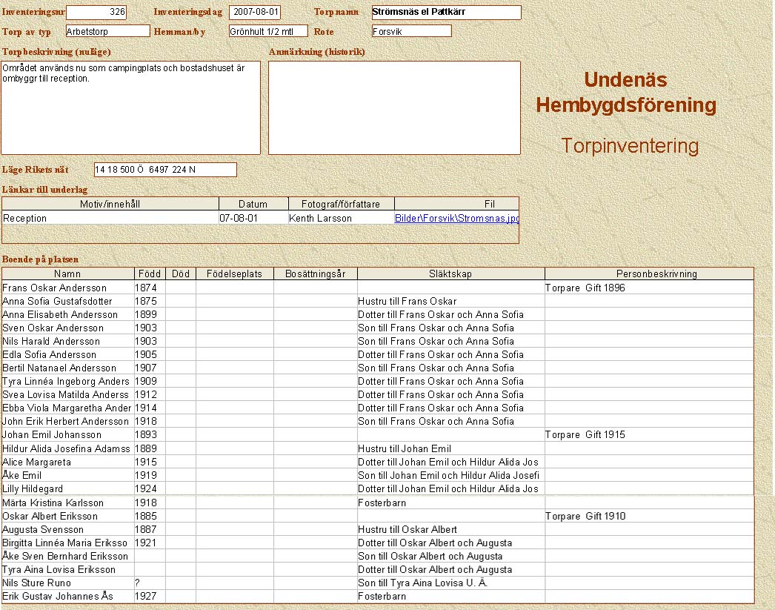Image resolution: width=775 pixels, height=610 pixels.
Task: Click the Fotograf/författare column header
Action: (x=341, y=204)
